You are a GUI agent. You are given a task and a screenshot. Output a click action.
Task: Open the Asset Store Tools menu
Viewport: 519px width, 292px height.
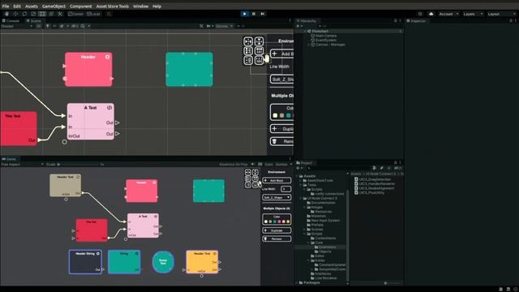coord(113,6)
